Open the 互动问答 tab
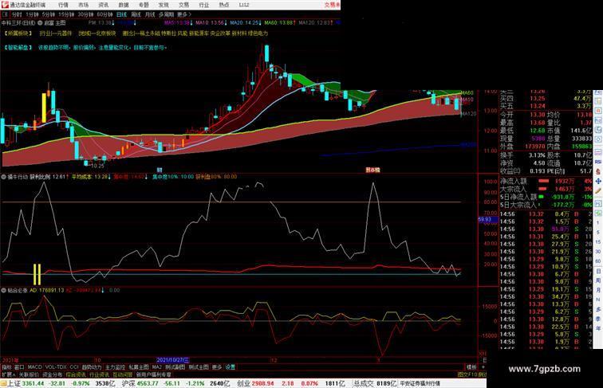 [123, 374]
